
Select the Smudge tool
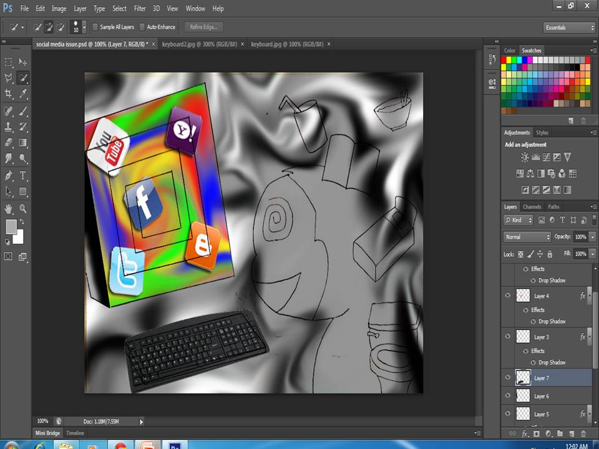click(8, 158)
